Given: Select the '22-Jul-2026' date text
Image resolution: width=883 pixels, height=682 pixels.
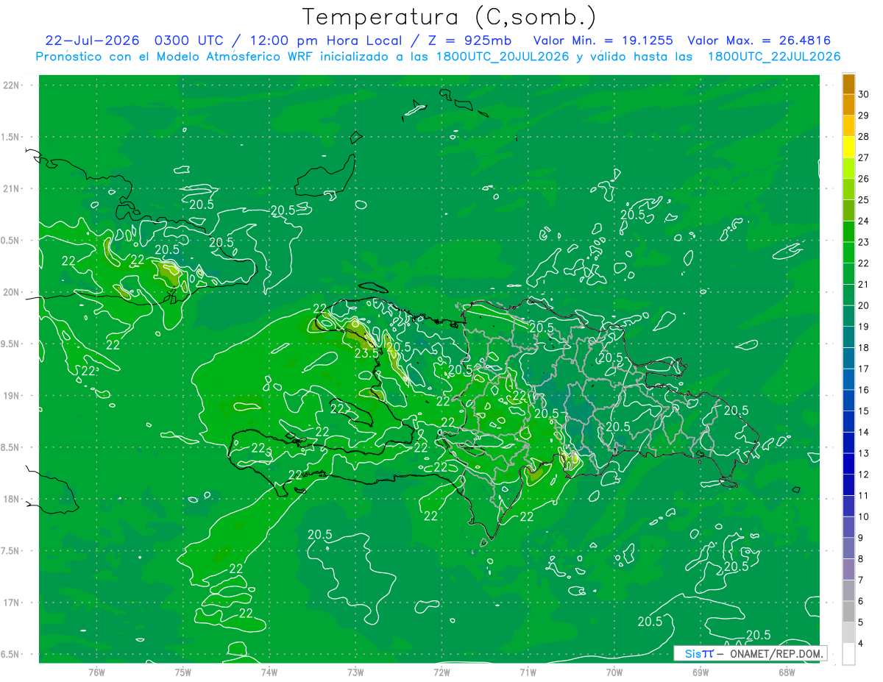Looking at the screenshot, I should click(x=93, y=40).
